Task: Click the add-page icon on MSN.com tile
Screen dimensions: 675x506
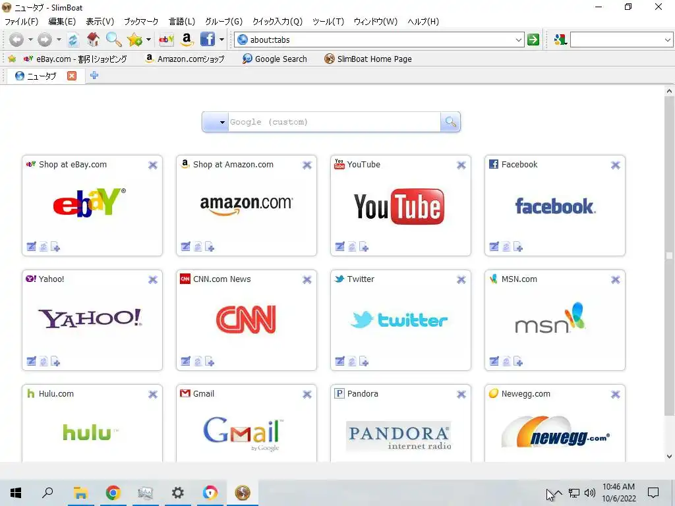Action: tap(518, 362)
